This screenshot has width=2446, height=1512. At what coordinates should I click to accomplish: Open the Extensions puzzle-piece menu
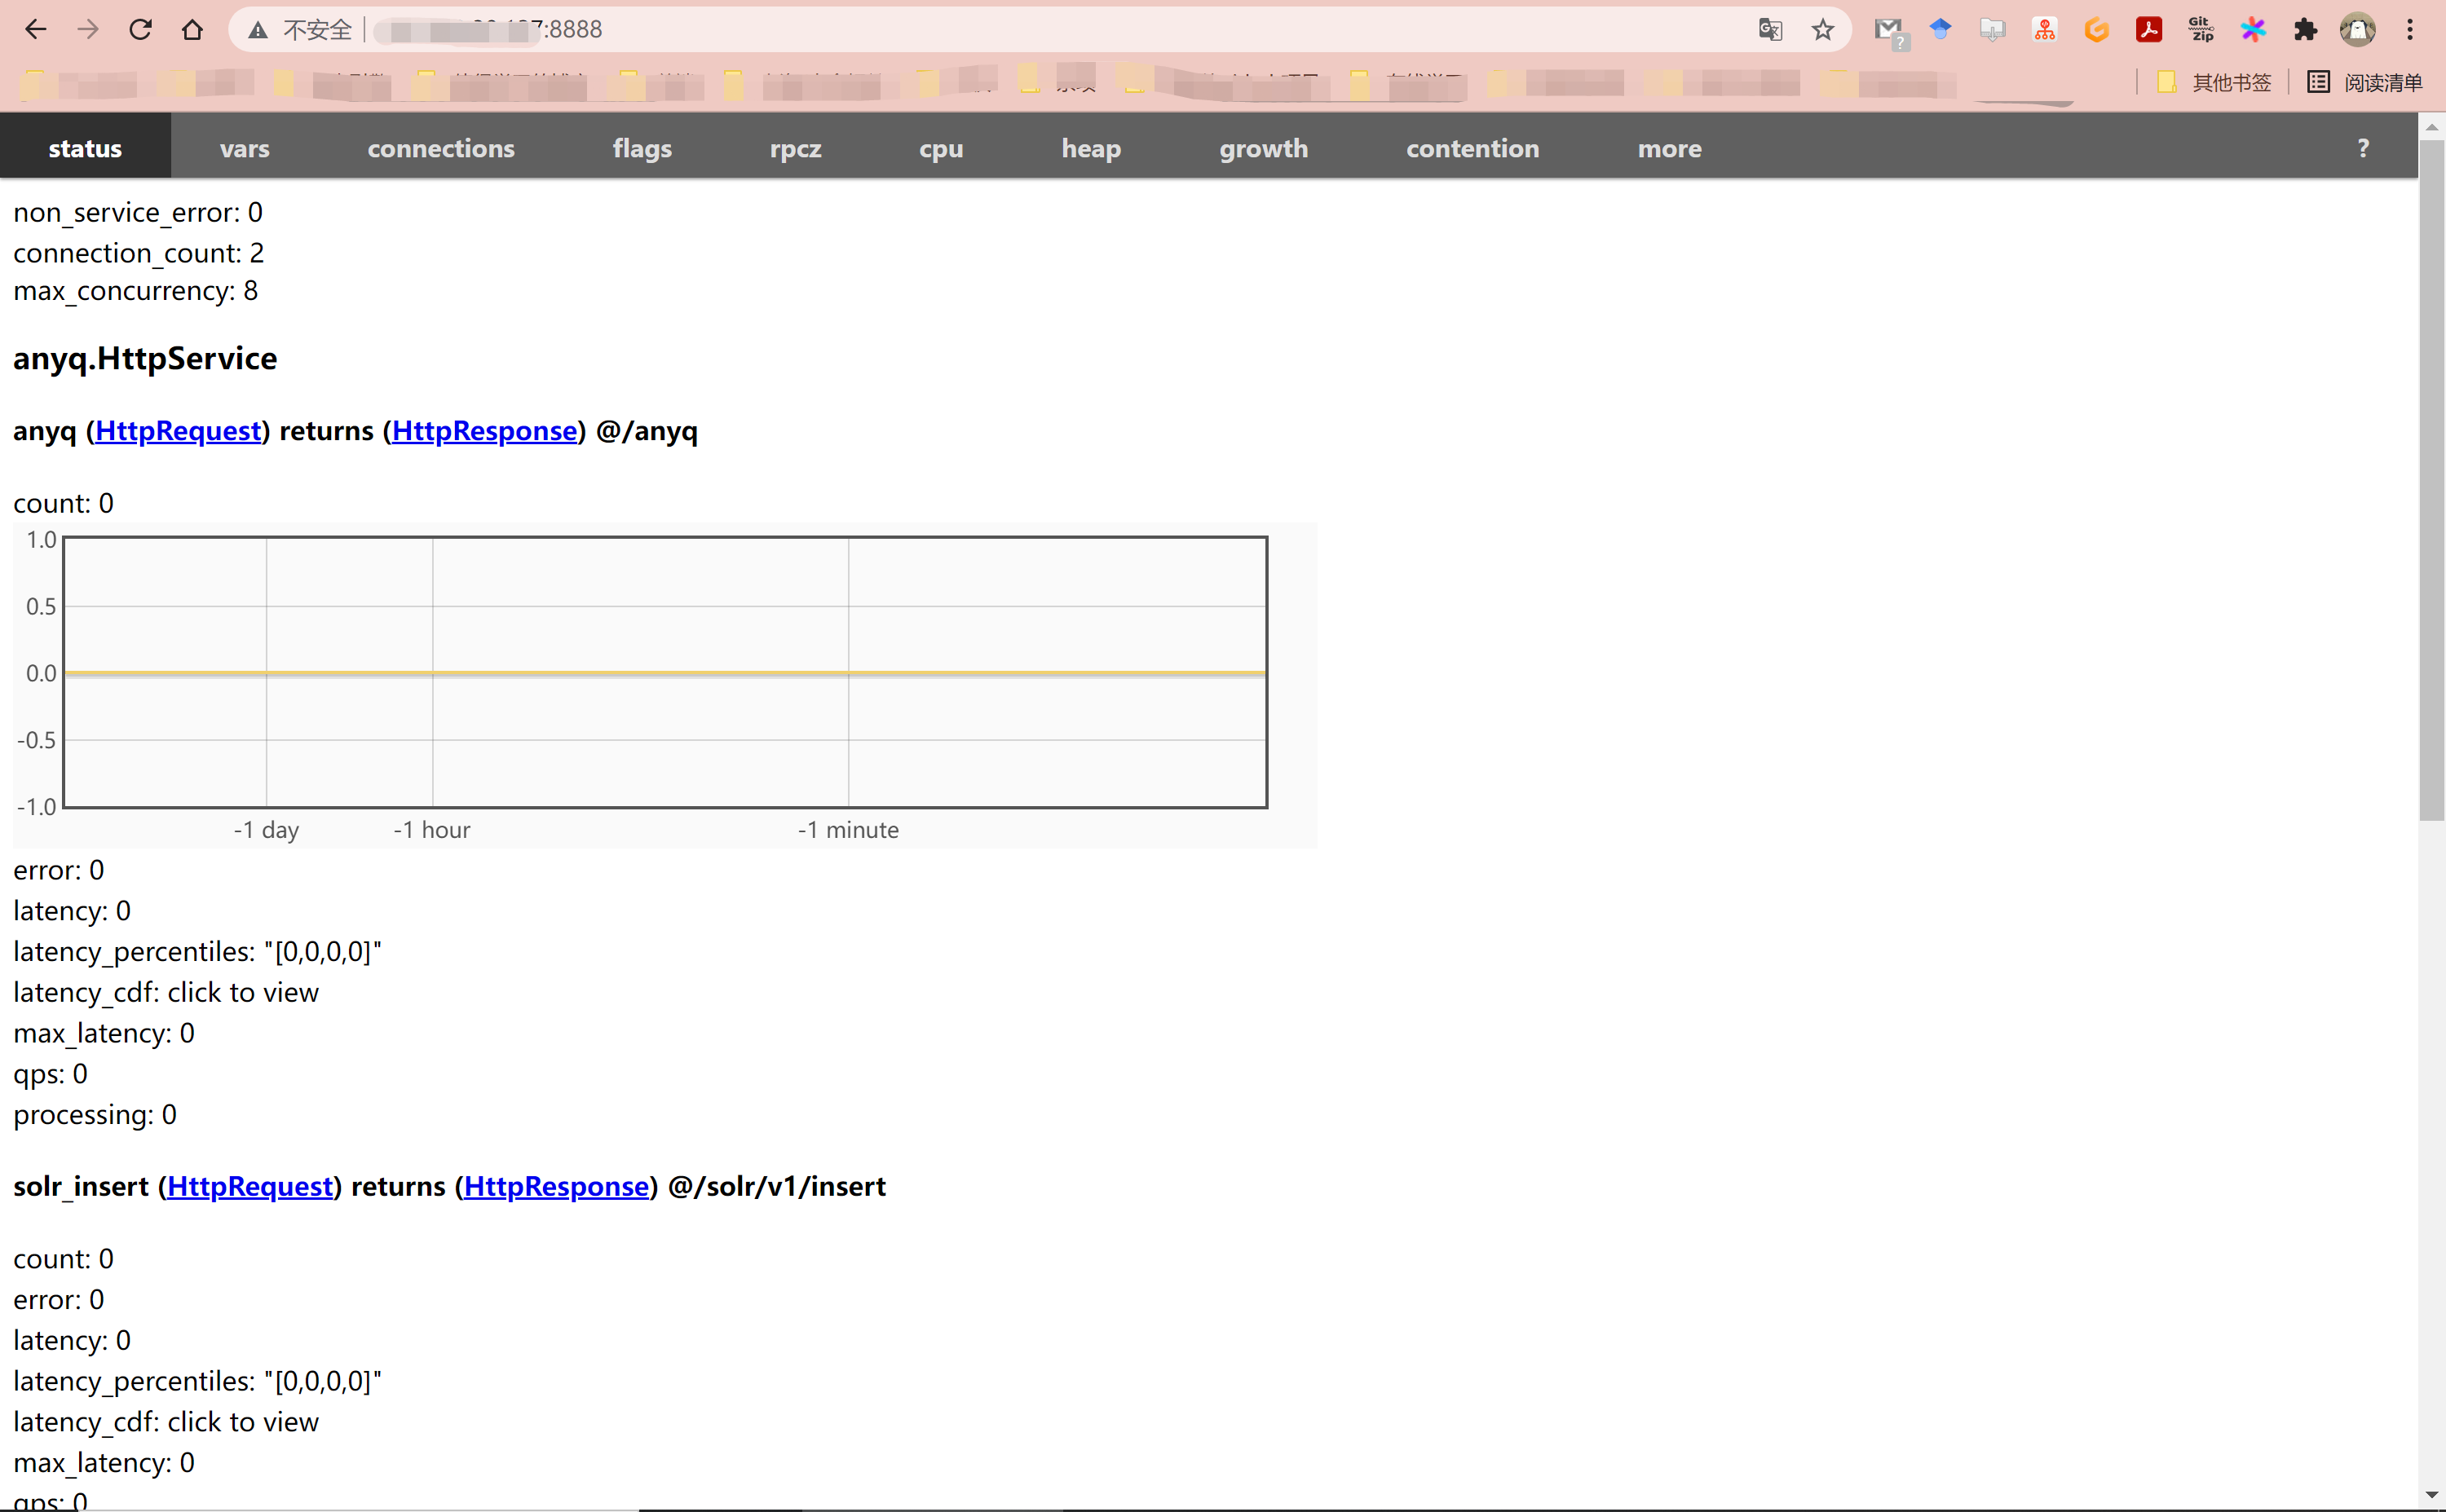point(2305,30)
